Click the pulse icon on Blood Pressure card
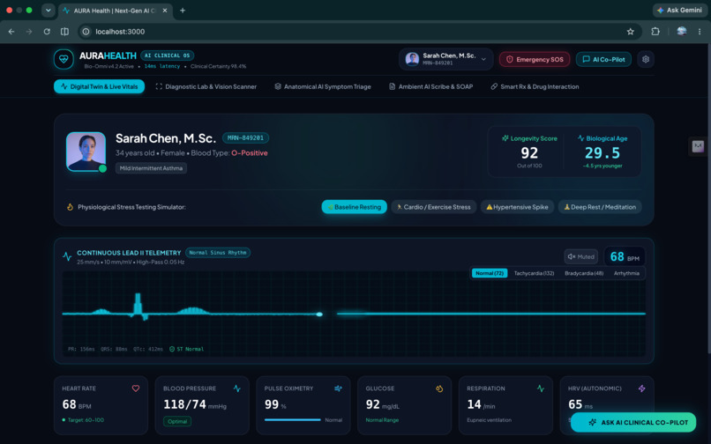The height and width of the screenshot is (444, 711). (236, 388)
